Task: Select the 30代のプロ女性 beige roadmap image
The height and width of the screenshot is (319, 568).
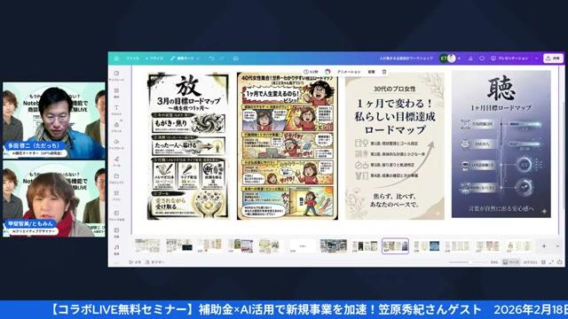Action: pos(394,146)
